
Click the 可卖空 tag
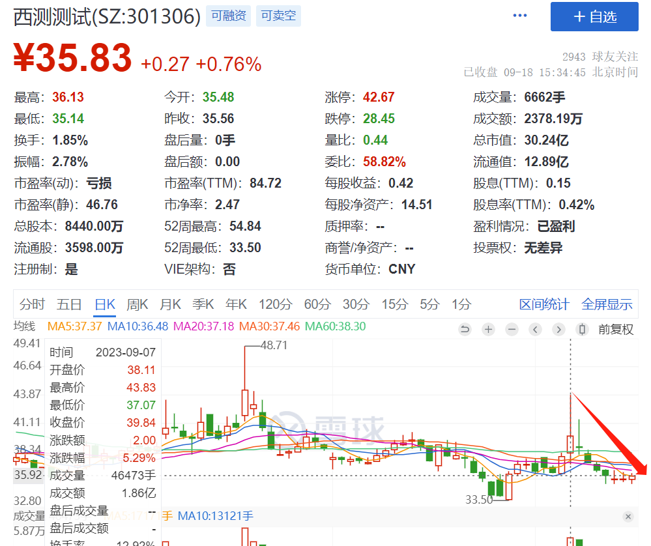coord(278,16)
